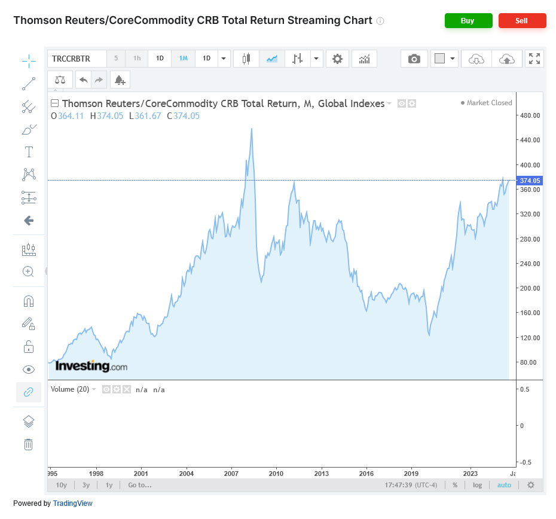556x519 pixels.
Task: Click the chart background color swatch
Action: pos(440,59)
